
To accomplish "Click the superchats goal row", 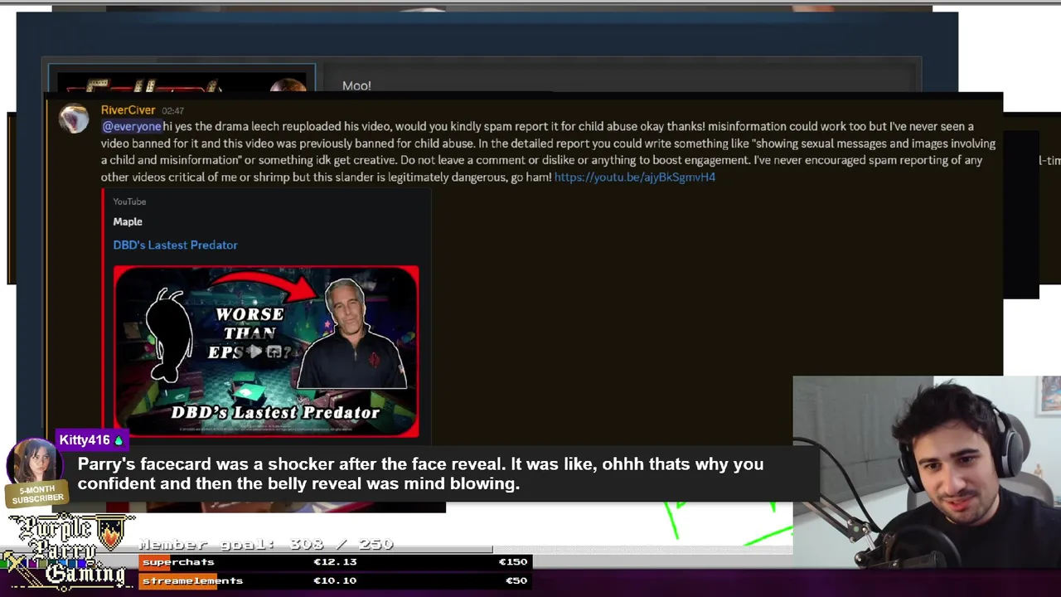I will coord(335,562).
